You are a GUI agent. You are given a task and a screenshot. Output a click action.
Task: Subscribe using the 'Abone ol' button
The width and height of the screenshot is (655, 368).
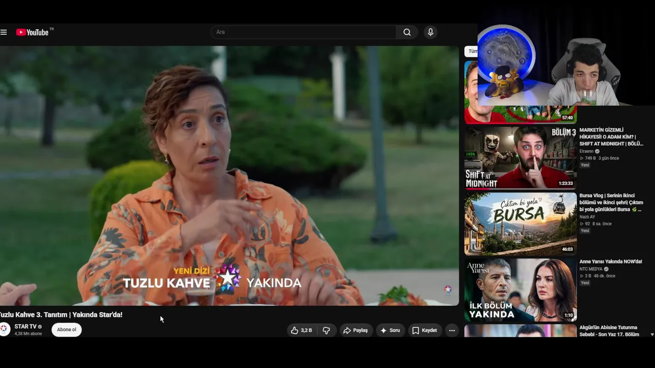point(67,330)
